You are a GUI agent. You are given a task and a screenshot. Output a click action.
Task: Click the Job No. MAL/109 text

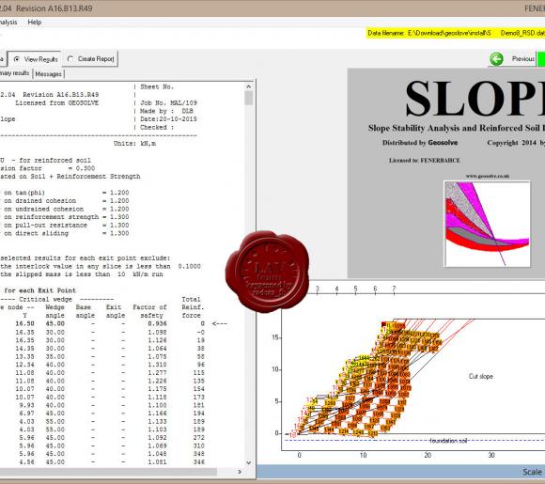pos(168,103)
